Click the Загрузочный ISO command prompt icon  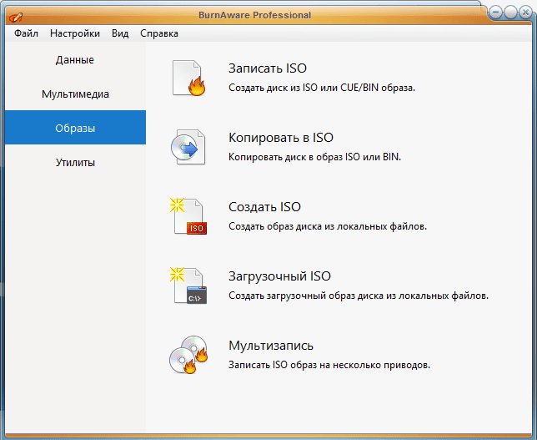pos(188,286)
